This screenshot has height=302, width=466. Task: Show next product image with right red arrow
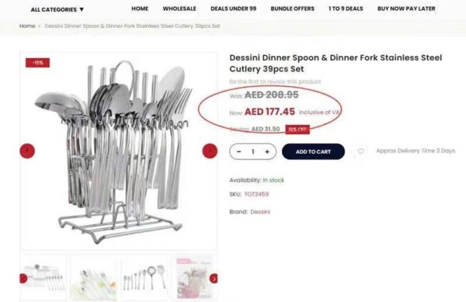(210, 151)
